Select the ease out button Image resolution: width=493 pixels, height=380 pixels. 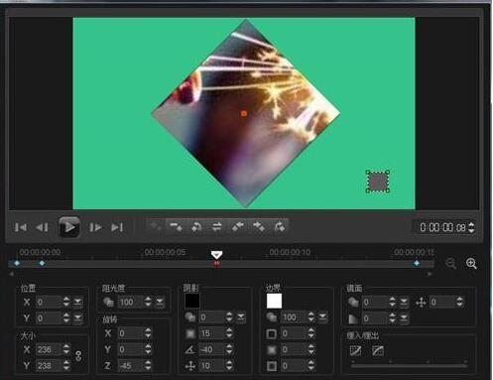point(378,350)
